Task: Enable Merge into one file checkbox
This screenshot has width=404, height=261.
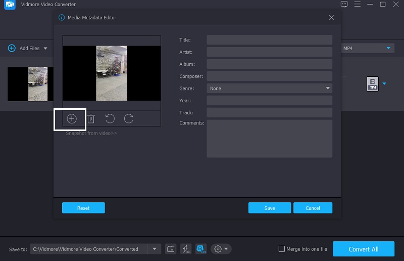Action: tap(282, 249)
